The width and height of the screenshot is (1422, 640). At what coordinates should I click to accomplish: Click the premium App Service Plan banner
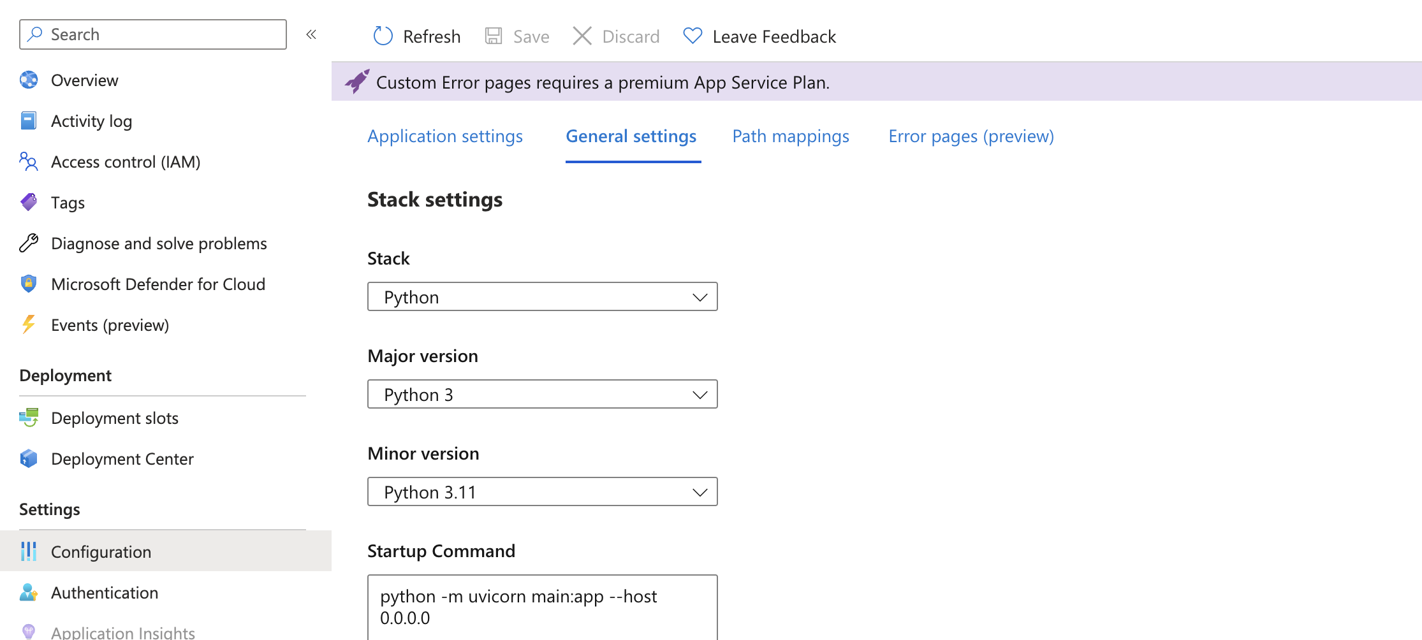pyautogui.click(x=877, y=82)
